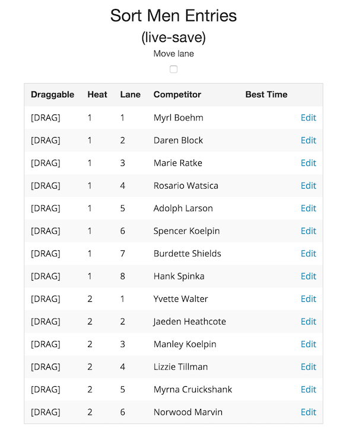356x436 pixels.
Task: Select DRAG handle on Jaeden Heathcote row
Action: (x=46, y=322)
